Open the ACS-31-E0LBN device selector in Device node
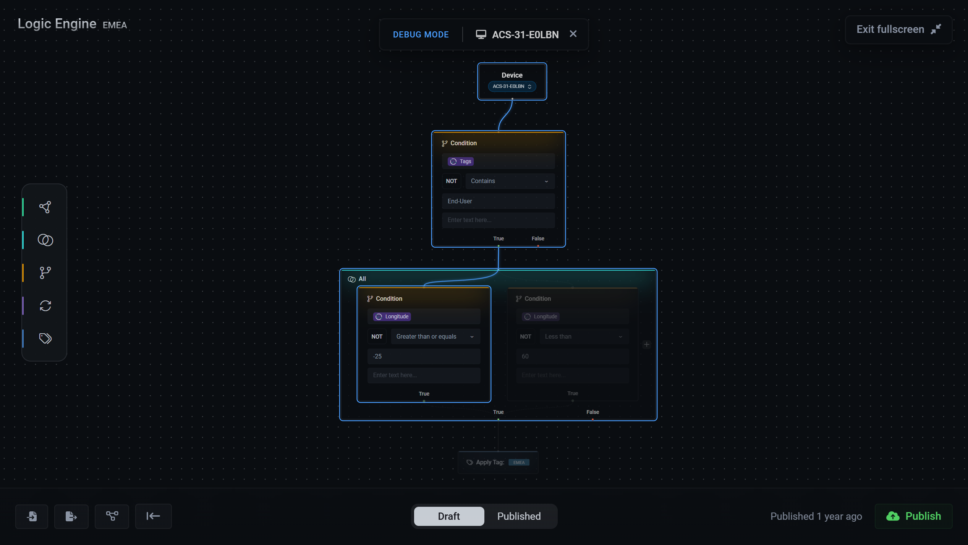 [512, 86]
